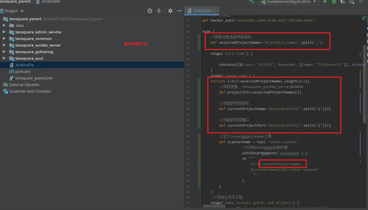Click "withSonarQubeEnv('sonarqube') {" line

tap(275, 153)
